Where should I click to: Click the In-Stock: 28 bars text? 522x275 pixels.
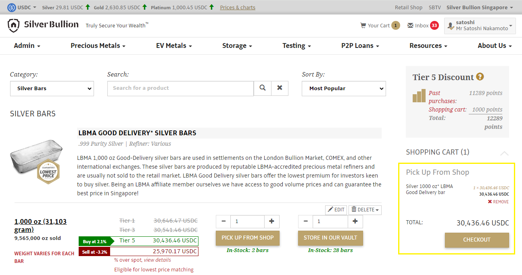point(330,250)
